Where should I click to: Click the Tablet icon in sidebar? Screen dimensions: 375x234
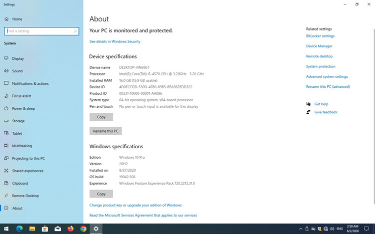click(x=6, y=133)
